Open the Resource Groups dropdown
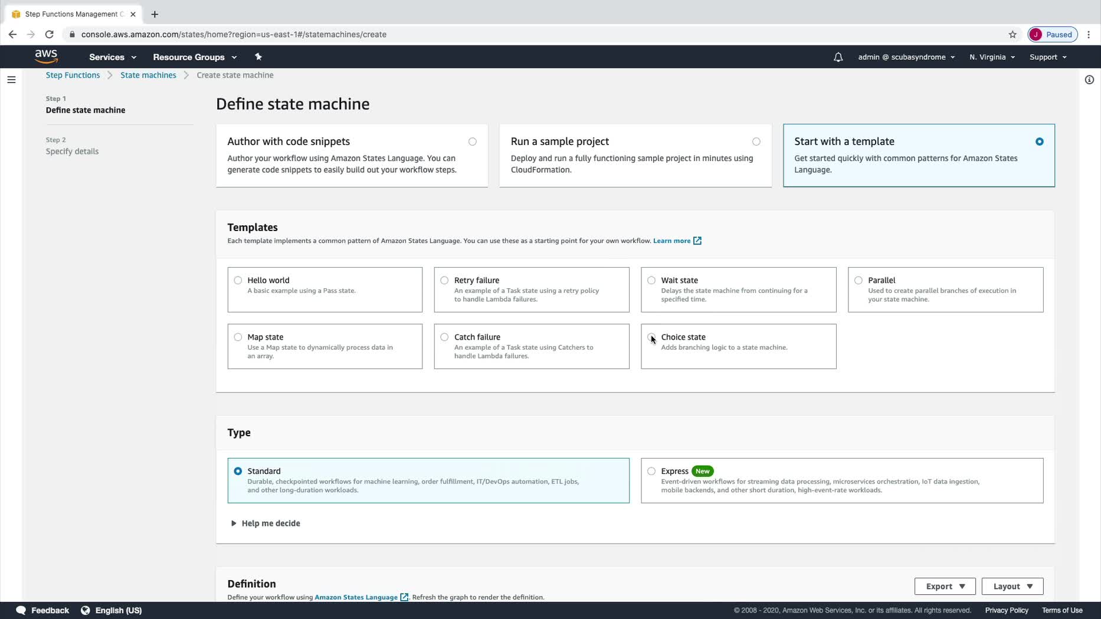Viewport: 1101px width, 619px height. 195,57
